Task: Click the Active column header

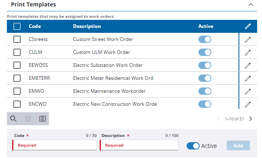Action: click(x=206, y=26)
